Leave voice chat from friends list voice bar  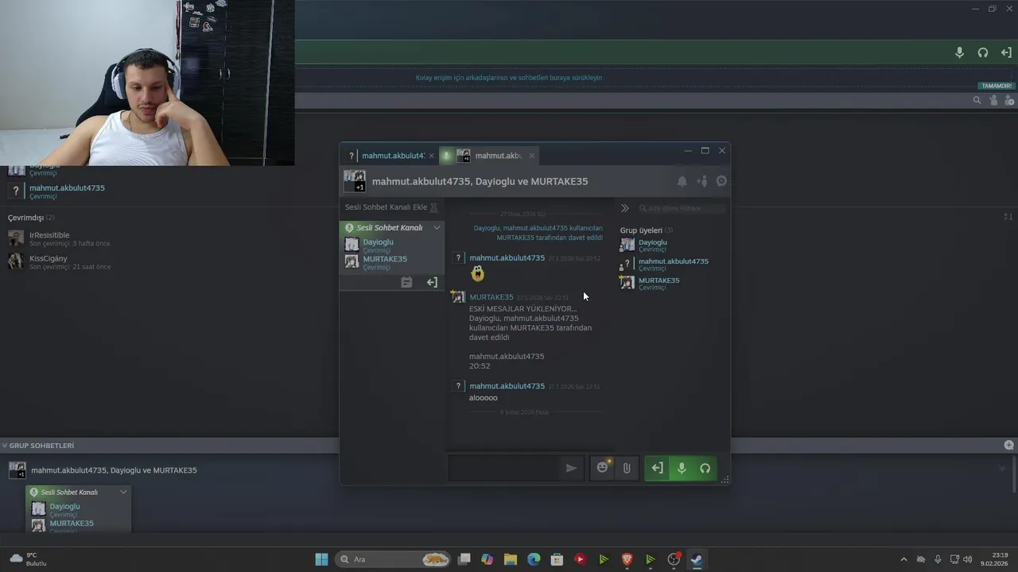(1006, 52)
